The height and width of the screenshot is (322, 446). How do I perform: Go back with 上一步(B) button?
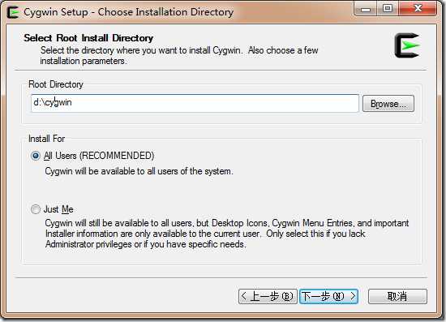click(268, 296)
